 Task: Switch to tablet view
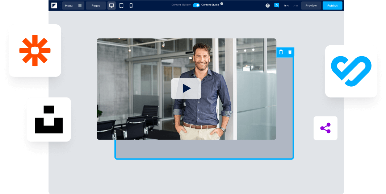click(121, 5)
